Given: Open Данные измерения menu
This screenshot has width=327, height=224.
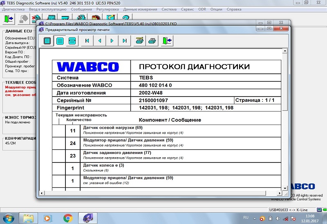Looking at the screenshot, I should pyautogui.click(x=140, y=9).
